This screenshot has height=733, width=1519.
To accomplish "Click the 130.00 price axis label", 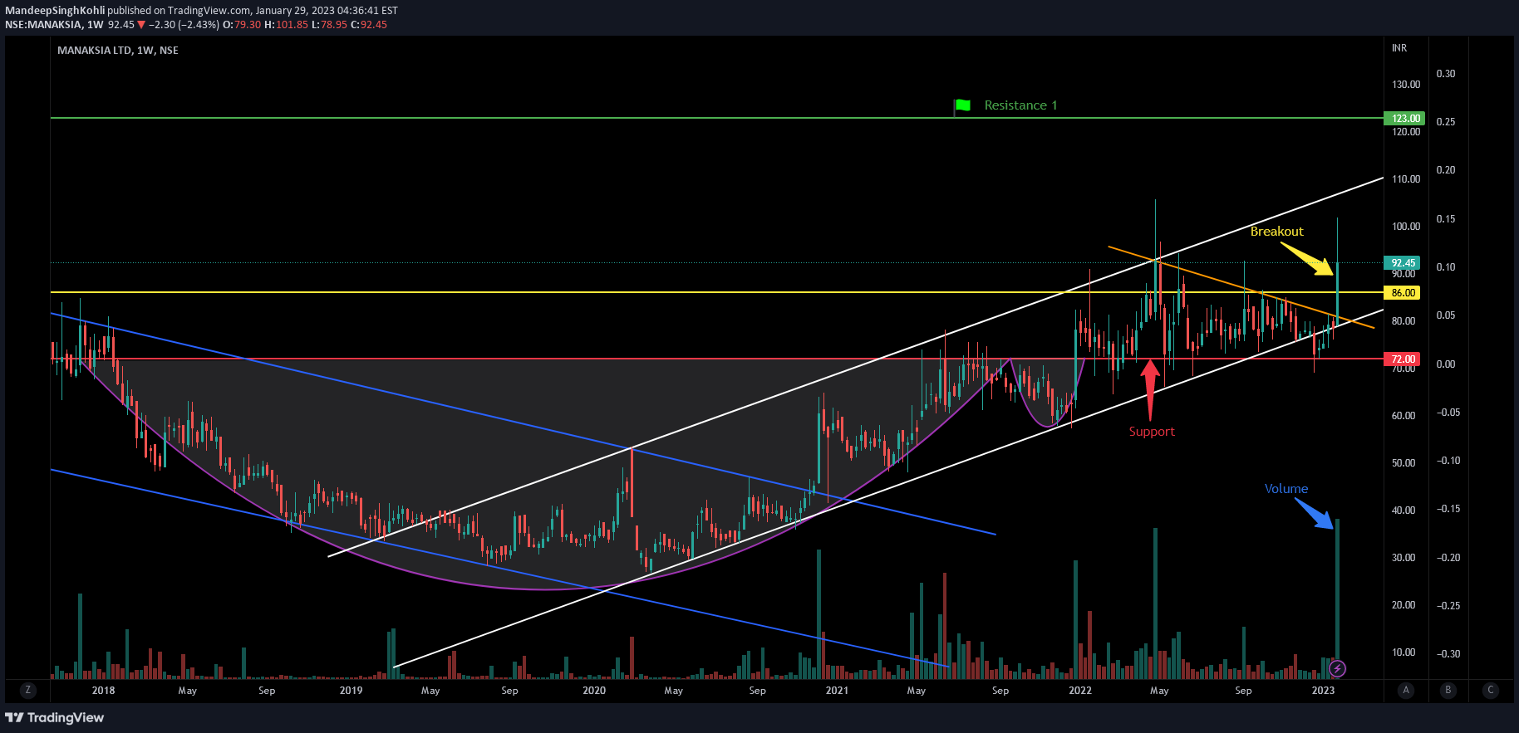I will [x=1406, y=85].
